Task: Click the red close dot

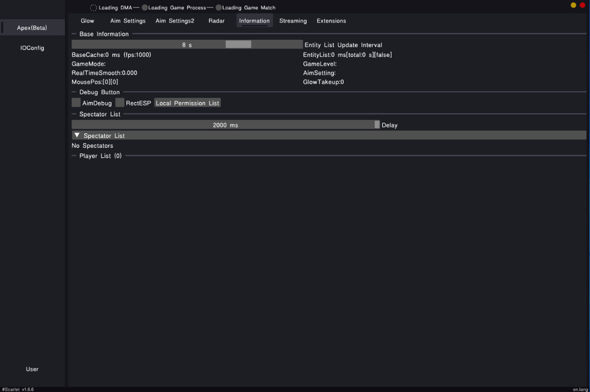Action: (x=582, y=5)
